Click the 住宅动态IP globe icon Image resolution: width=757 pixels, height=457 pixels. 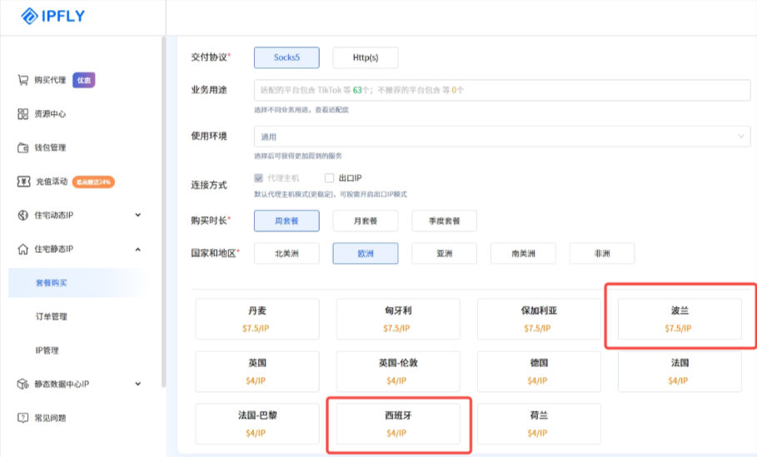[x=22, y=216]
